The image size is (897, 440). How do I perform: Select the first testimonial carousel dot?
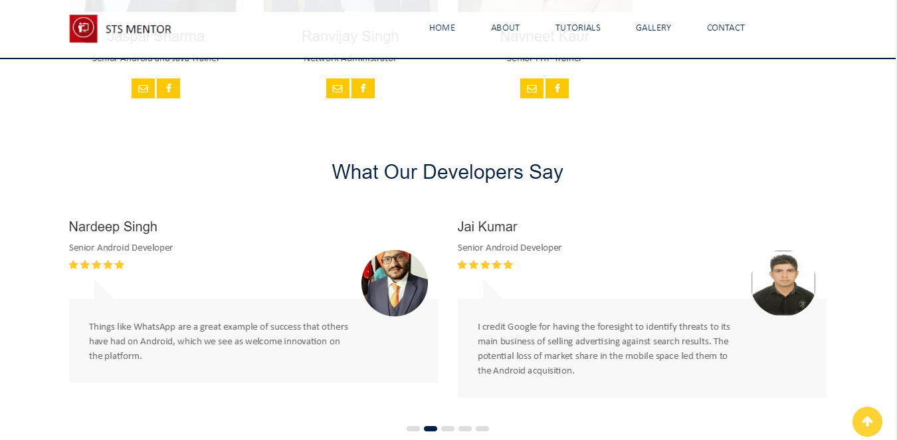413,429
